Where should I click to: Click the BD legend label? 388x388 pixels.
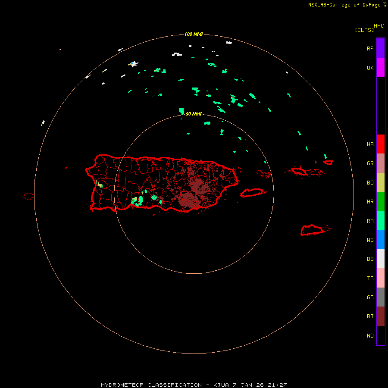click(x=370, y=183)
